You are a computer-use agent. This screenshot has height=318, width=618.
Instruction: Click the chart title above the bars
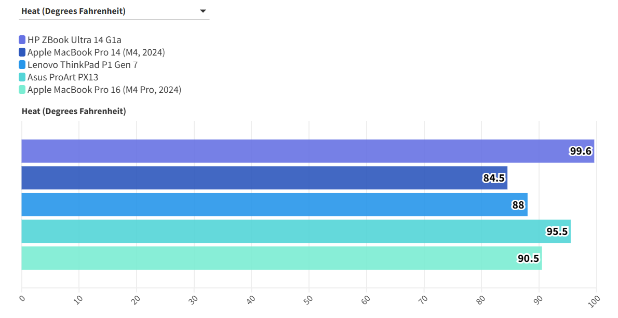tap(74, 111)
